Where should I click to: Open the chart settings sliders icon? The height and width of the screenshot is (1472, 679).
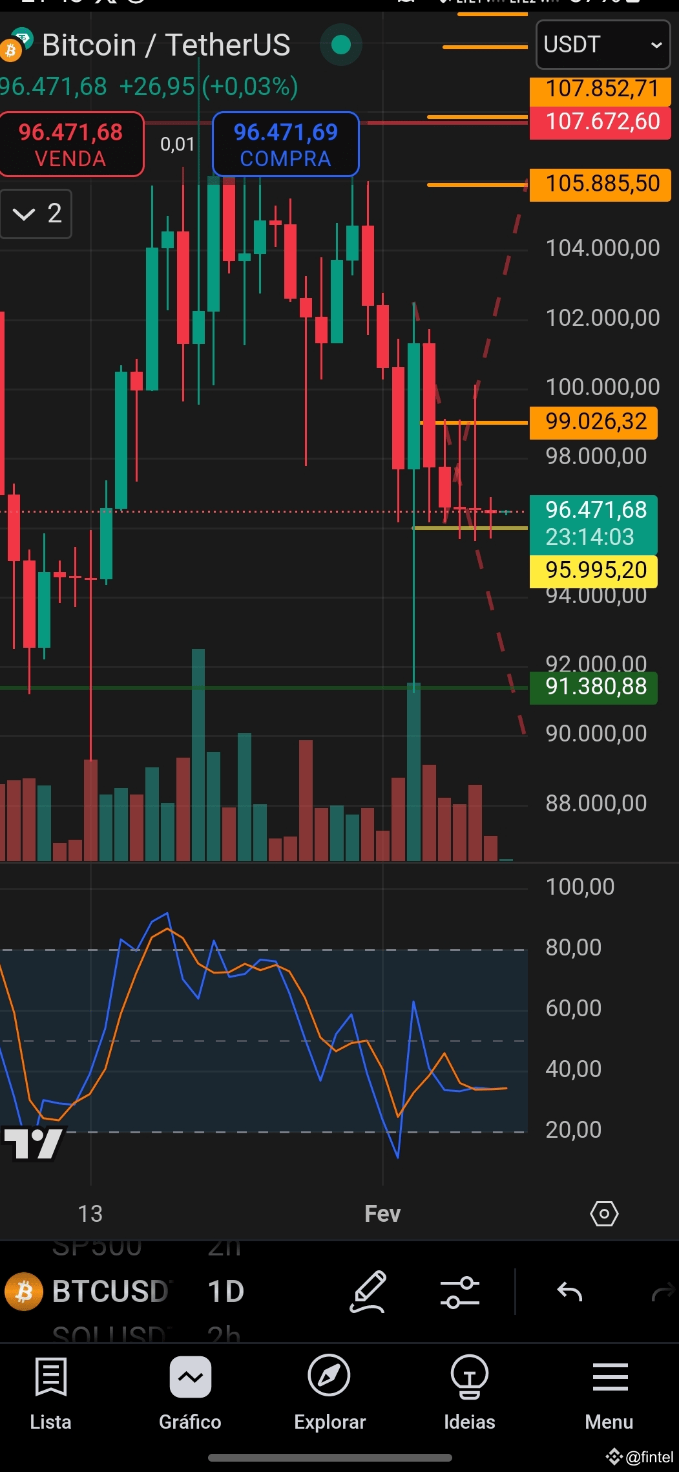pos(459,1292)
